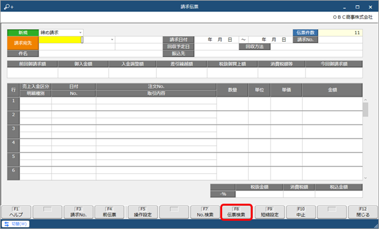Screen dimensions: 379x229
Task: Click the 単位 column header
Action: (260, 90)
